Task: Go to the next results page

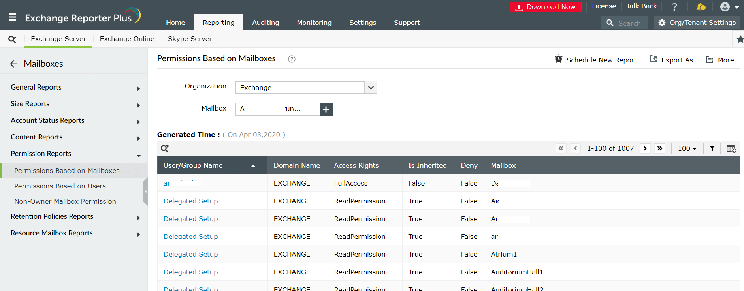Action: coord(645,148)
